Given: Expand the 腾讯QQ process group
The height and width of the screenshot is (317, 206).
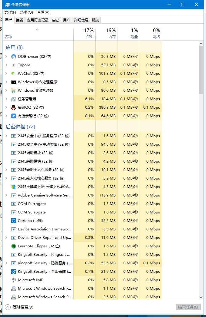Looking at the screenshot, I should tap(6, 107).
